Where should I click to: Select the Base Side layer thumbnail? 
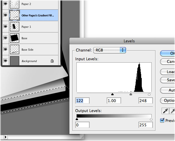tap(15, 49)
